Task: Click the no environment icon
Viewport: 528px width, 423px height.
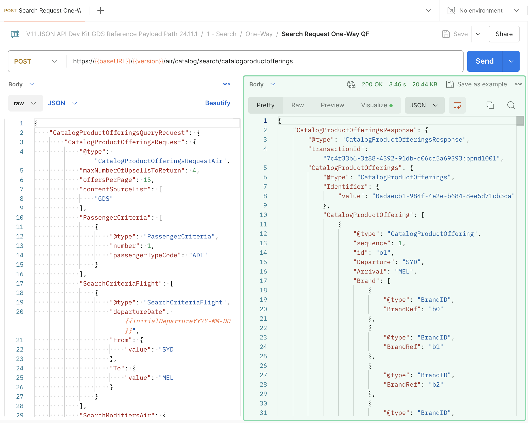Action: 451,10
